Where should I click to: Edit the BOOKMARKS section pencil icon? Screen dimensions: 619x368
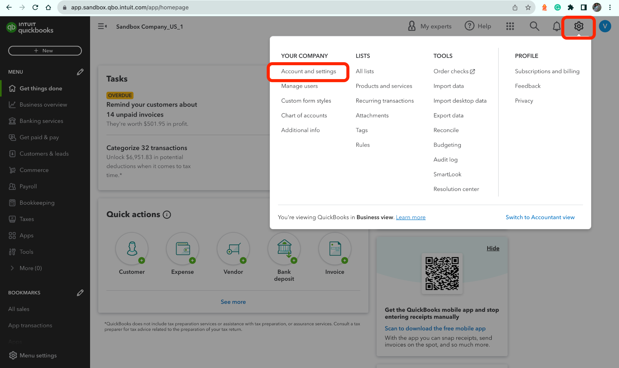pos(80,293)
